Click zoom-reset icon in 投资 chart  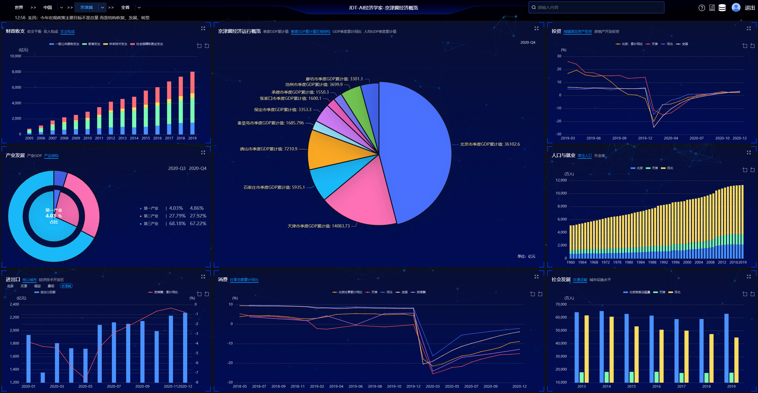pos(752,46)
